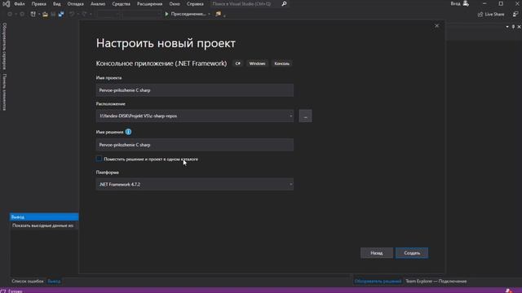Close the configure project dialog

click(437, 26)
